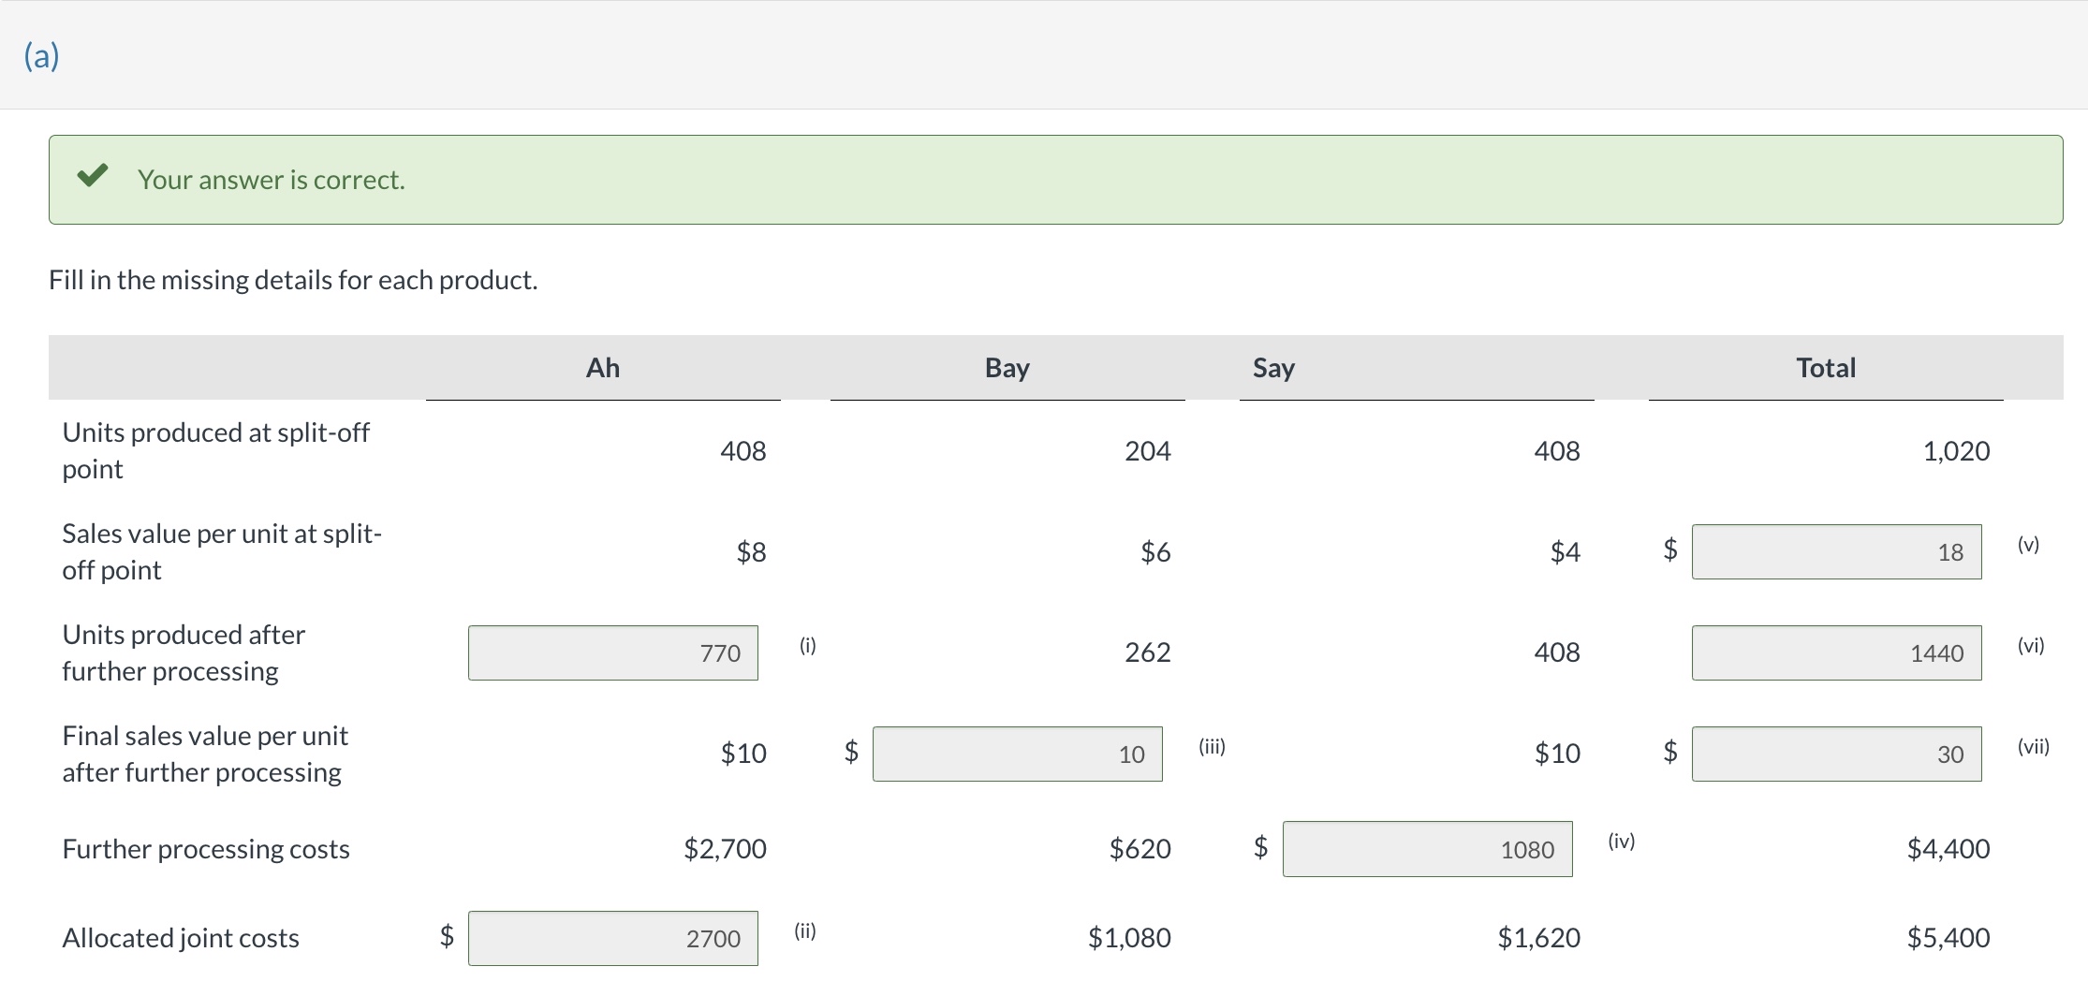Click the "Fill in the missing details" instruction
The width and height of the screenshot is (2088, 996).
(293, 280)
